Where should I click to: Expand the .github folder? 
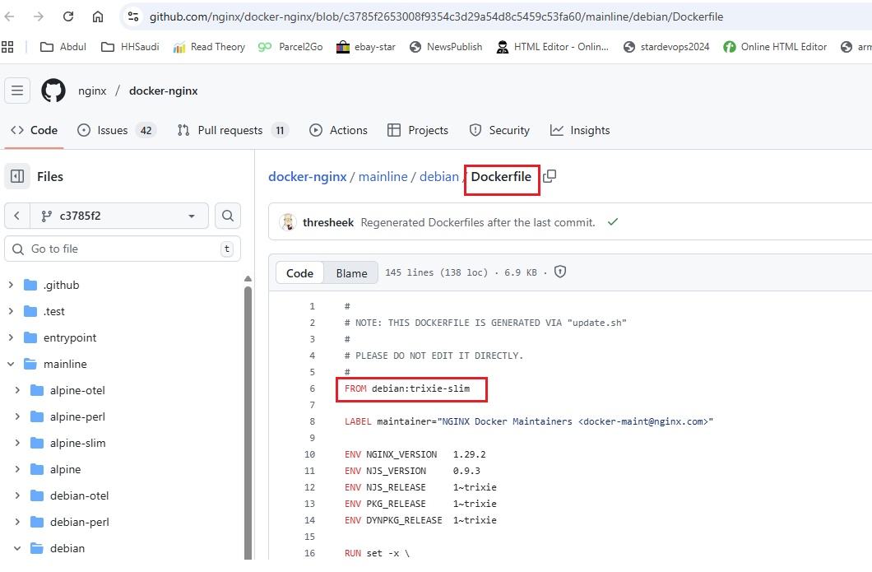click(x=11, y=285)
